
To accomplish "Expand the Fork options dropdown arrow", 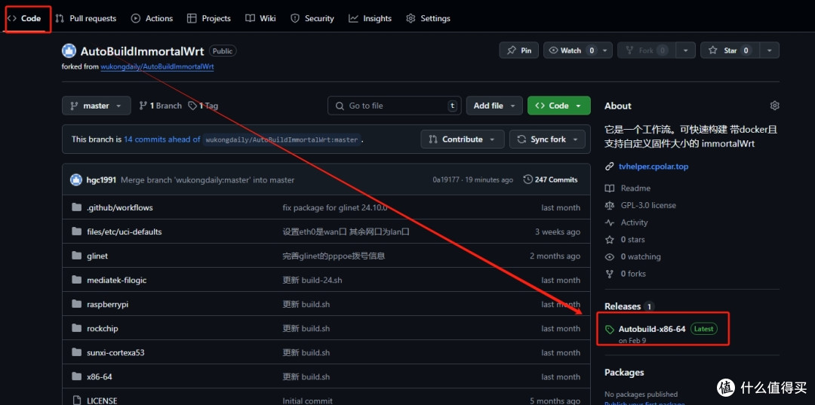I will pos(685,51).
